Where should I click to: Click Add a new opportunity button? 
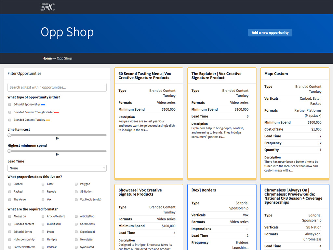pyautogui.click(x=270, y=33)
